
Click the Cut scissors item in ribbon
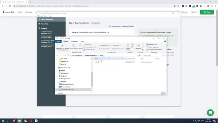click(87, 45)
